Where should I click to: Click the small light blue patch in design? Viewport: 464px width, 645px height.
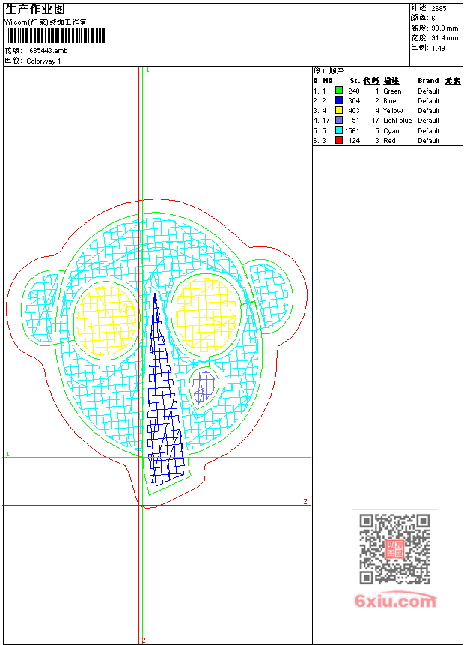coord(204,387)
